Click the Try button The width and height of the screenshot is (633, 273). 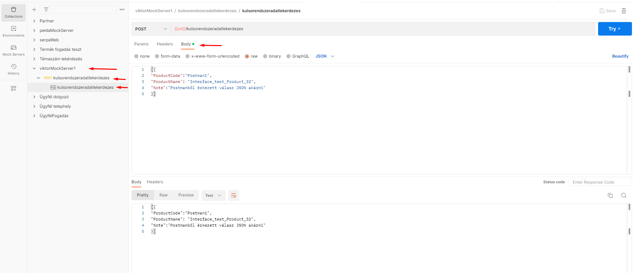click(x=615, y=29)
